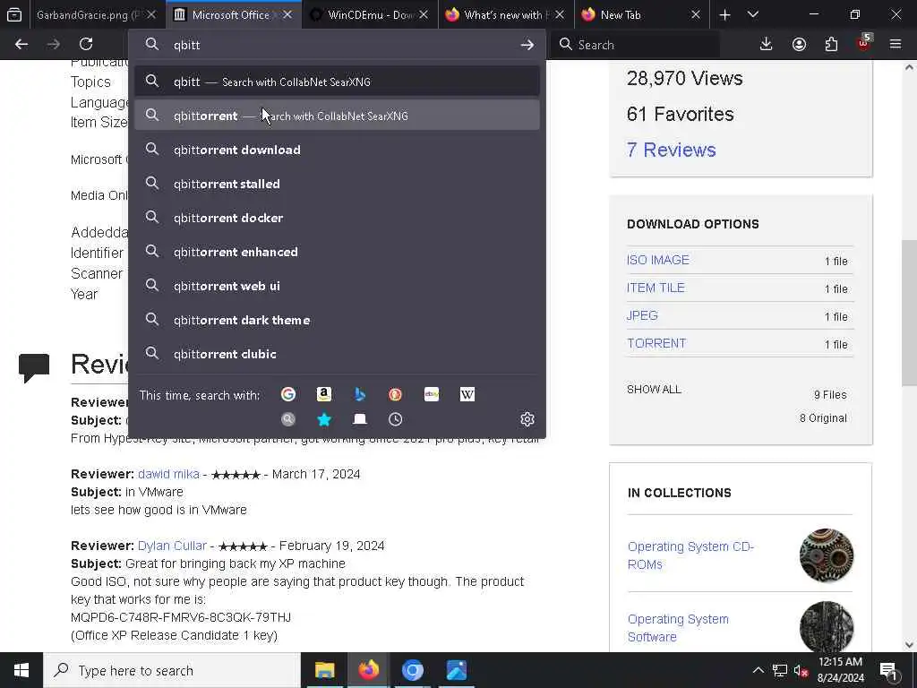Click the address bar containing qbitt

pos(337,45)
